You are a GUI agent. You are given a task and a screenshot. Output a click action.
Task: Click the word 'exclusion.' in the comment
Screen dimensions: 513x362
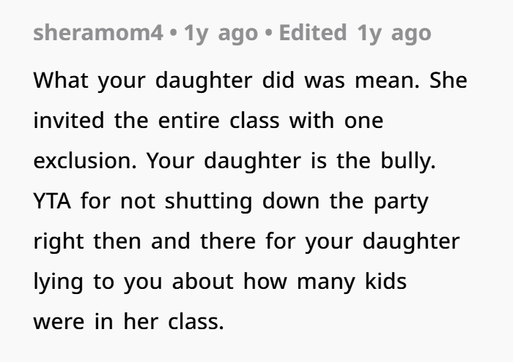[x=85, y=160]
